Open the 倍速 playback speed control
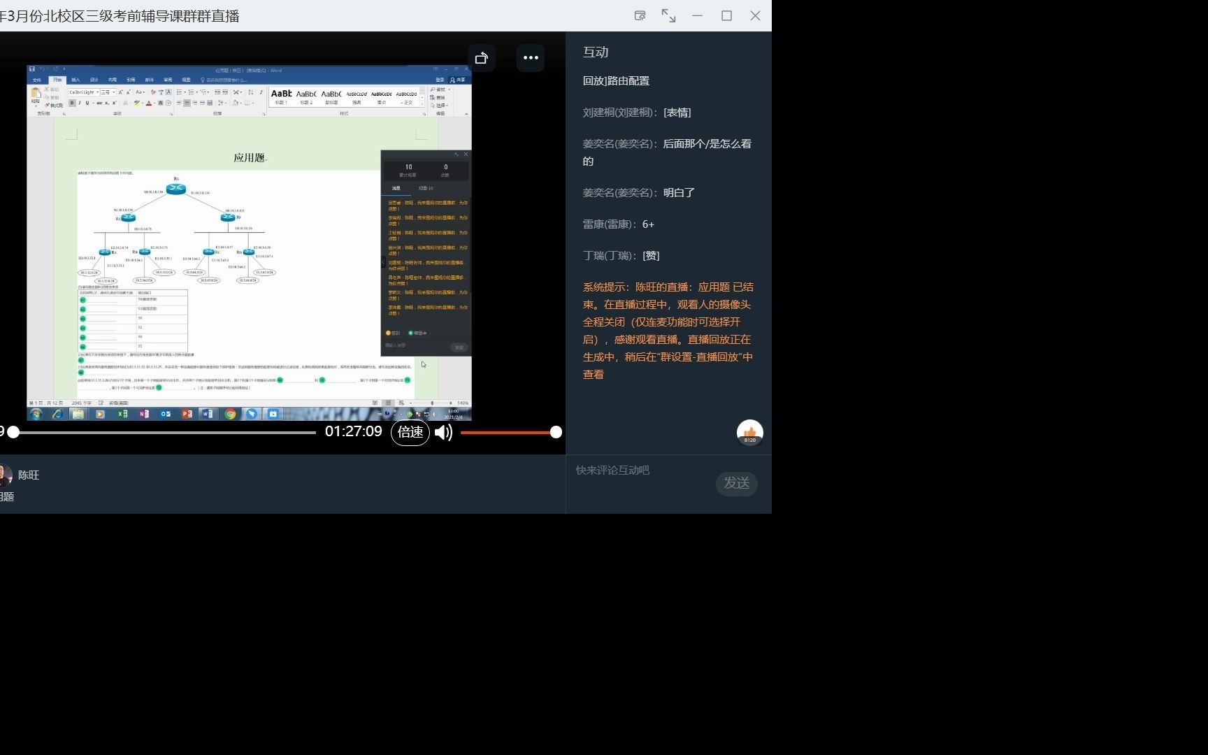 (x=410, y=432)
